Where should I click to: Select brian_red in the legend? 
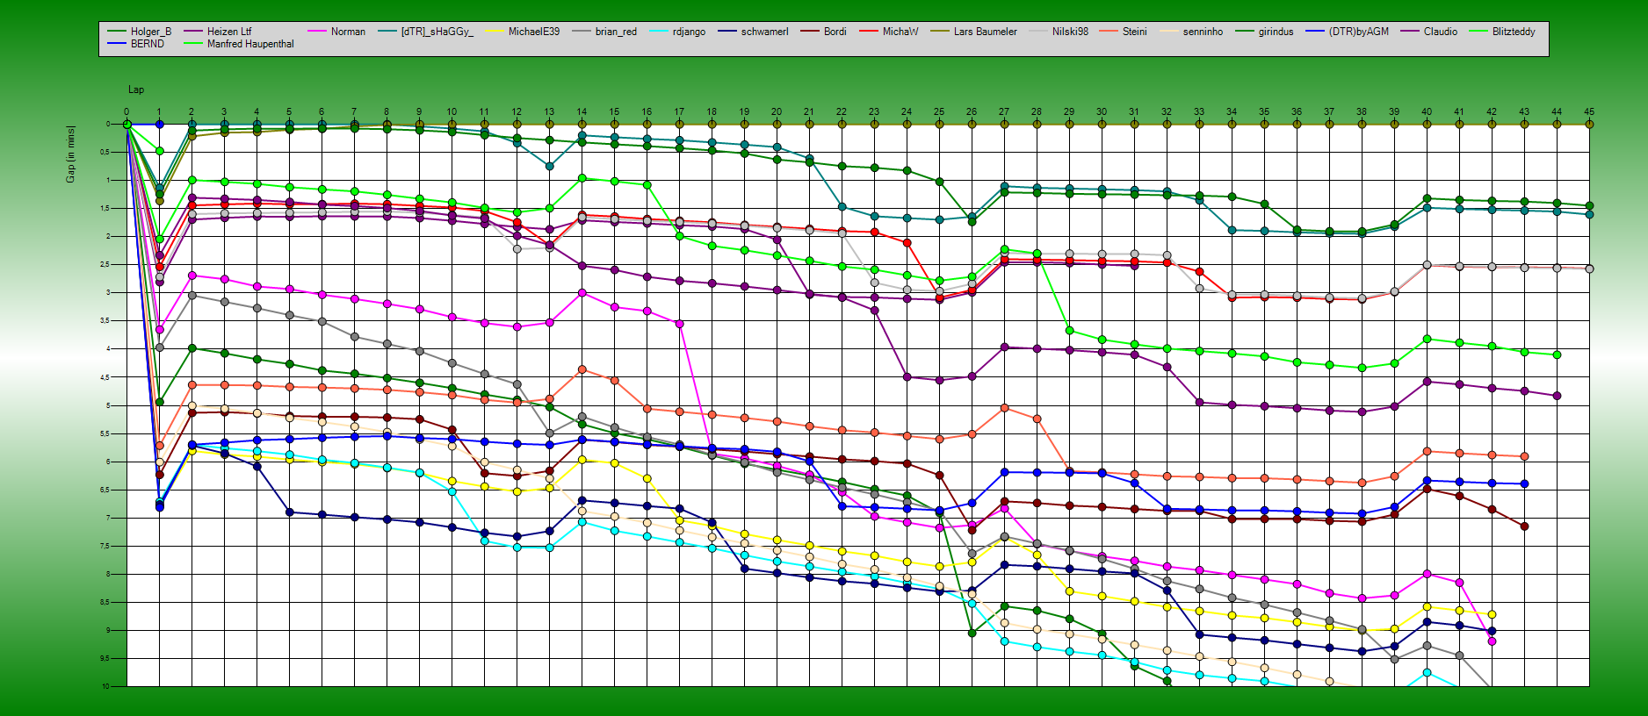[616, 32]
